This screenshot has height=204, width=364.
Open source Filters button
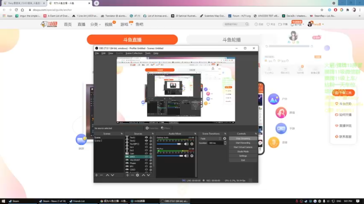coord(166,128)
